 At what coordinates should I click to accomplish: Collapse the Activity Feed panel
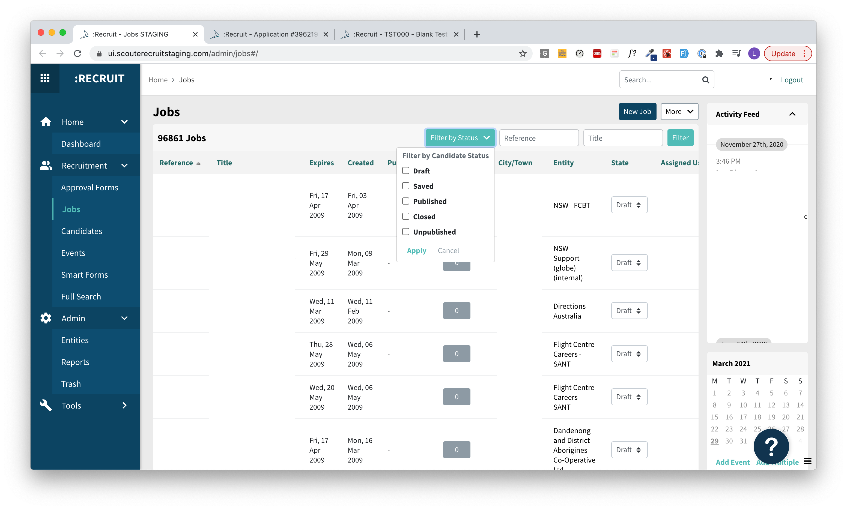pyautogui.click(x=792, y=114)
